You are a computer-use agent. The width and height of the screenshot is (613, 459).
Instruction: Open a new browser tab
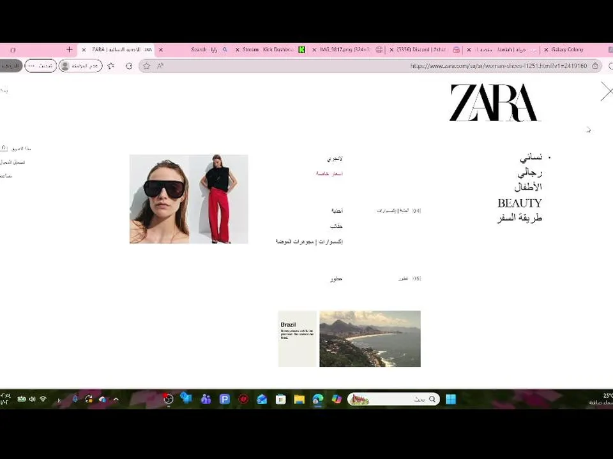point(69,50)
